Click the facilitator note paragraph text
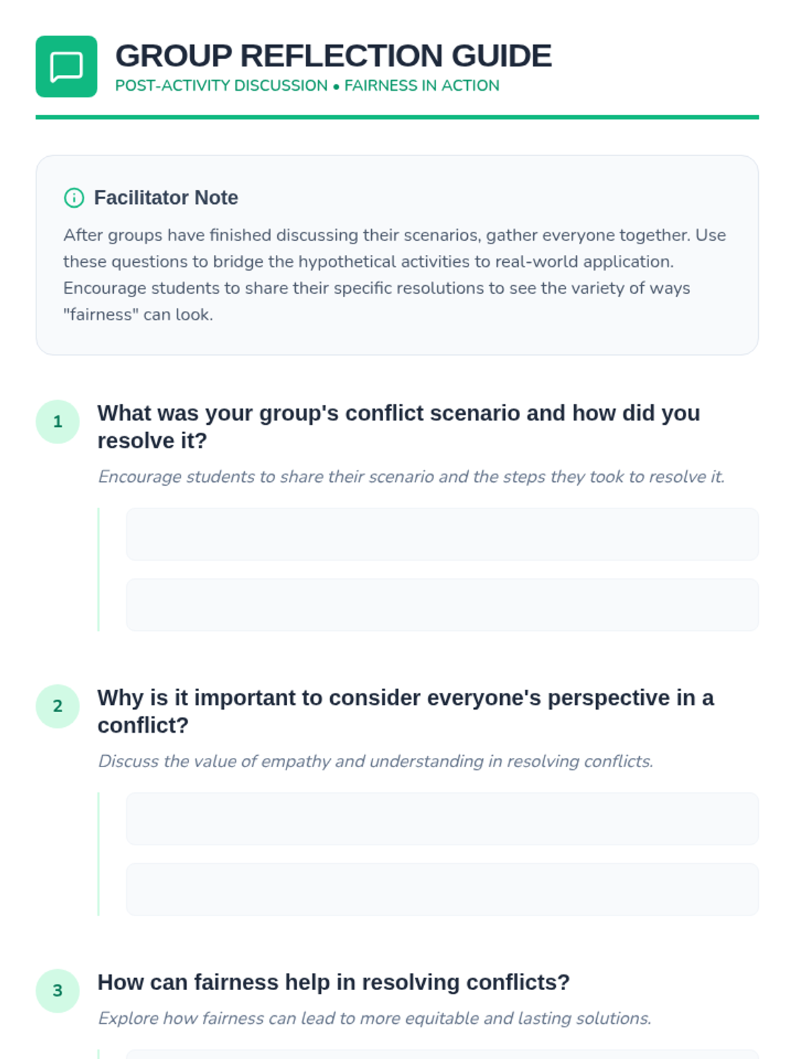 (394, 275)
